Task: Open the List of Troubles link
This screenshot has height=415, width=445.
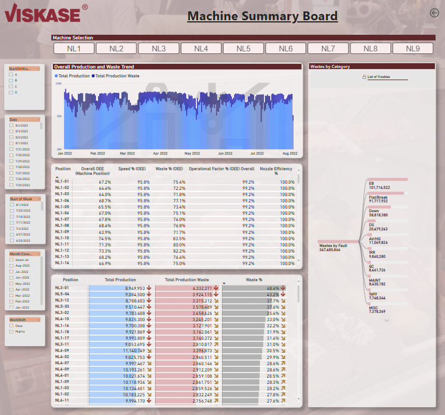Action: click(380, 77)
